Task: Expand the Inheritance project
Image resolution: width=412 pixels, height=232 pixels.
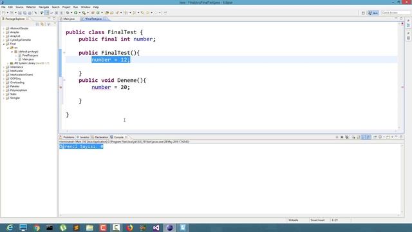Action: click(4, 67)
